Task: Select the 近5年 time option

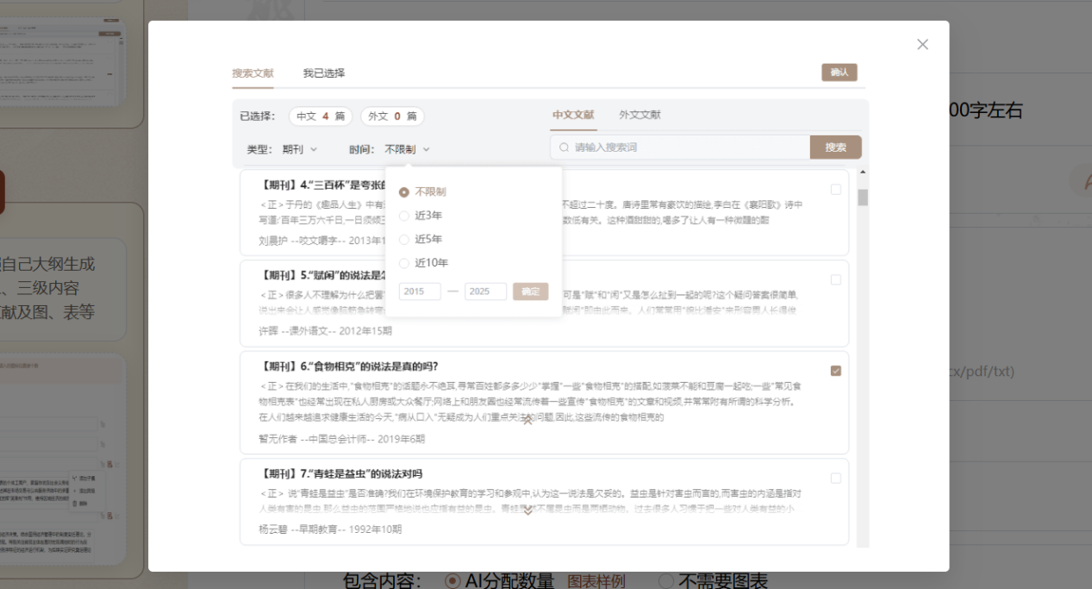Action: [x=421, y=239]
